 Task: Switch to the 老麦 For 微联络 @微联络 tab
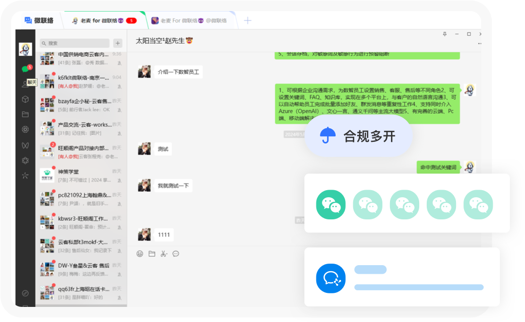189,21
